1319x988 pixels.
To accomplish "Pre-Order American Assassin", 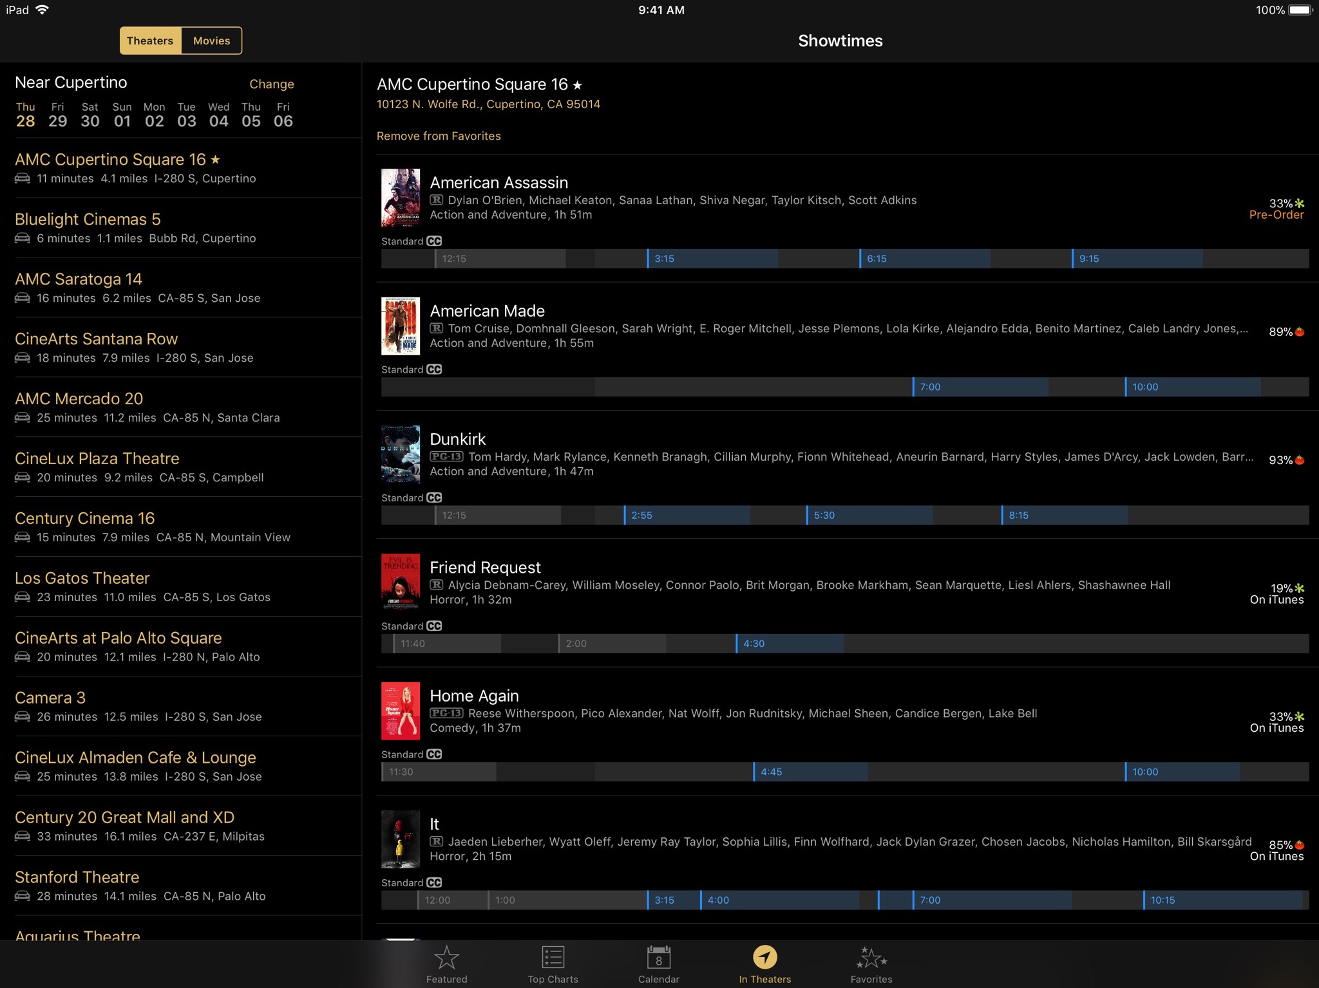I will pyautogui.click(x=1276, y=215).
